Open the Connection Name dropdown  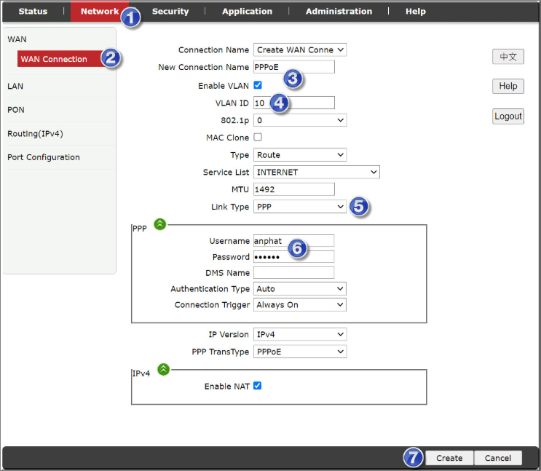[299, 50]
